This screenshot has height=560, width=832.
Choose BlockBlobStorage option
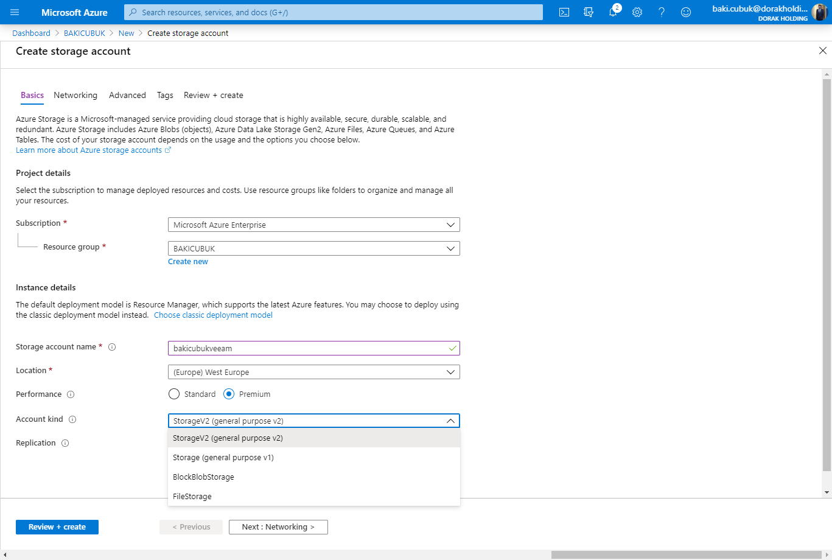pyautogui.click(x=314, y=477)
